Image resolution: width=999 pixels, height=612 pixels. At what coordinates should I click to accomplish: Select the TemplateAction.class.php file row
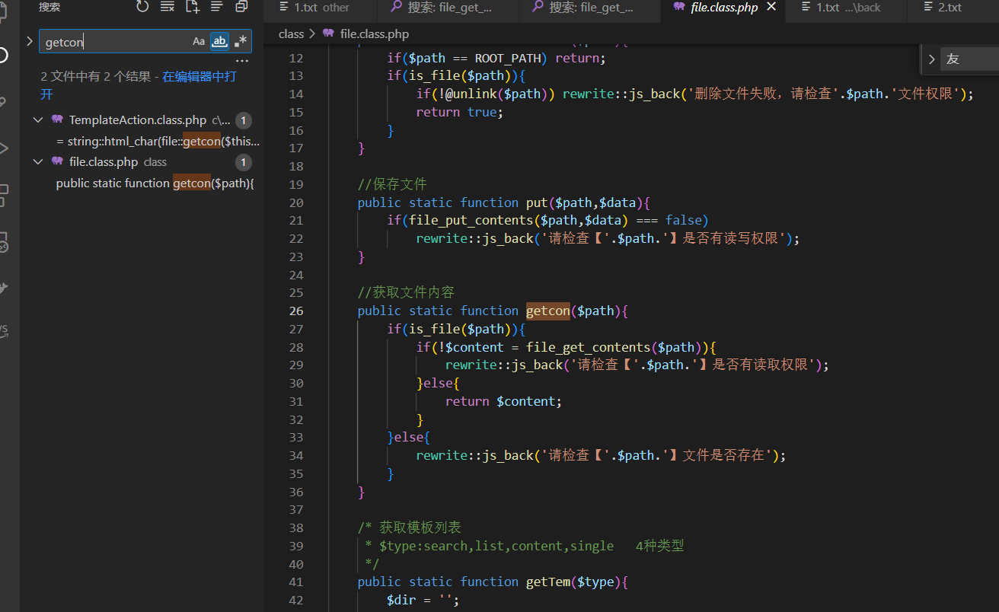pos(143,120)
